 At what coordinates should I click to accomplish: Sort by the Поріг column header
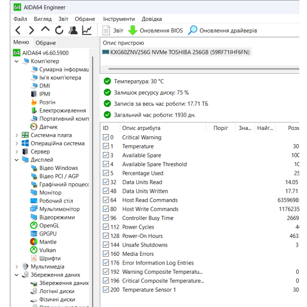click(x=221, y=128)
